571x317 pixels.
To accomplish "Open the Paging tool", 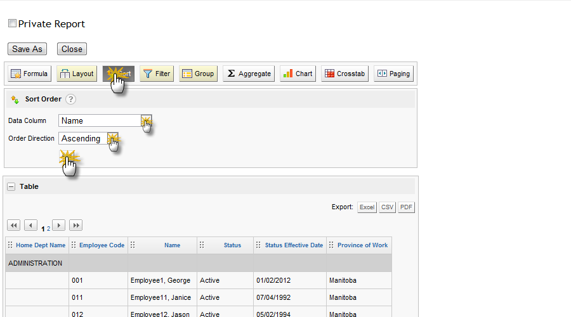I will [393, 74].
